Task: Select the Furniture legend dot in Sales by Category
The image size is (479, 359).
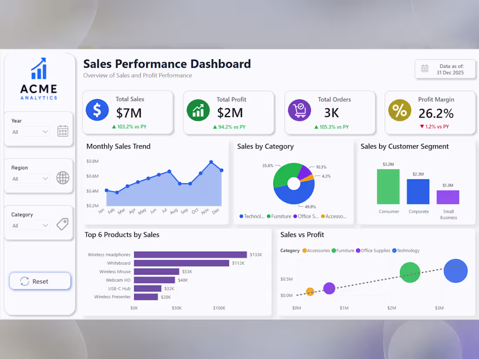Action: tap(269, 216)
